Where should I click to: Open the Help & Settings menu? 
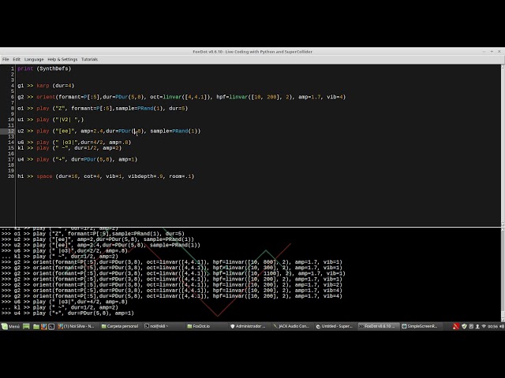point(62,60)
